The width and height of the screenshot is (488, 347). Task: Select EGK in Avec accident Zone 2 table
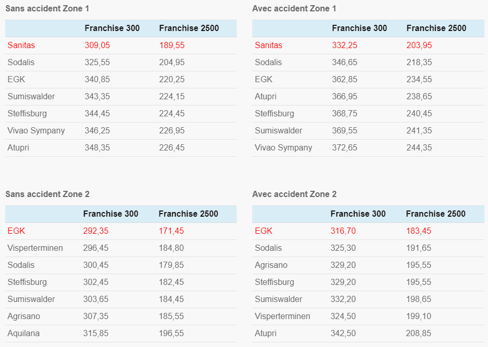(x=264, y=231)
